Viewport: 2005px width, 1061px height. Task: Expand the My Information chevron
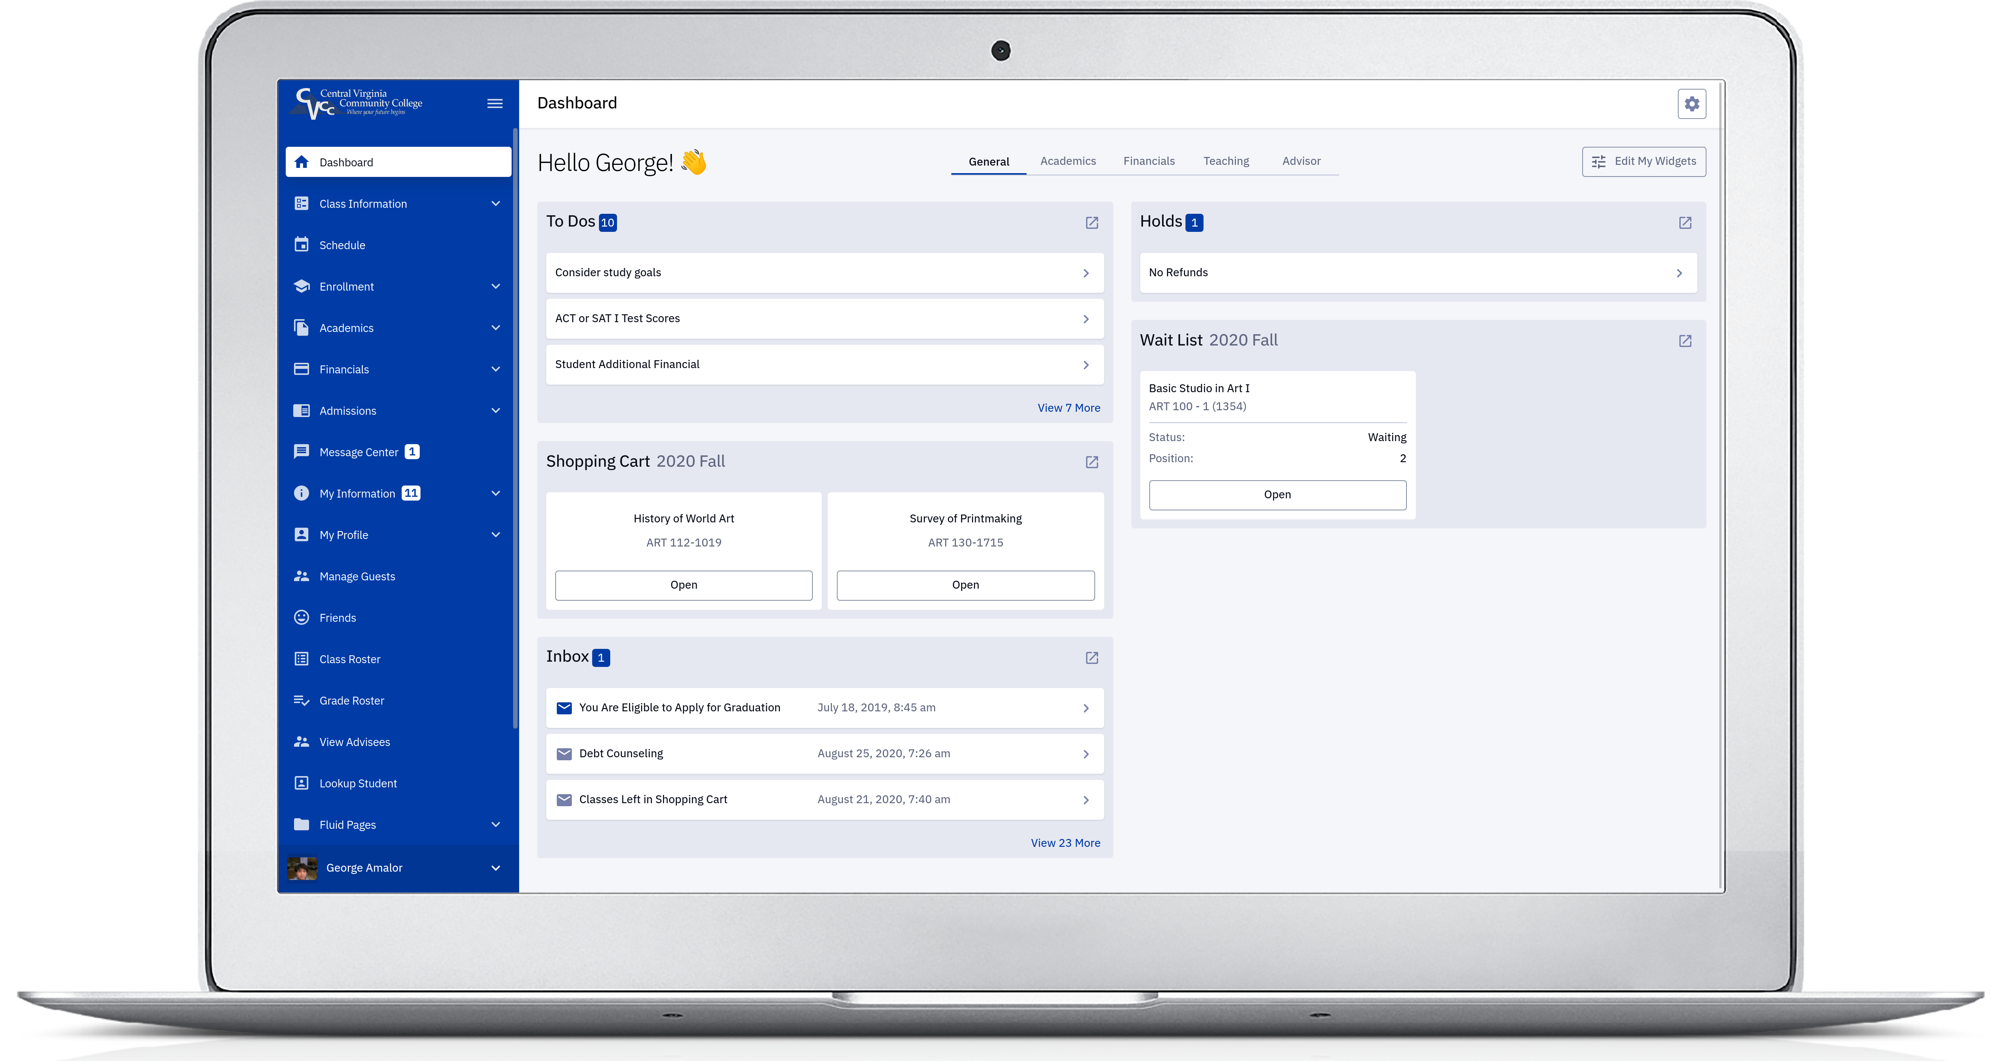click(x=496, y=493)
